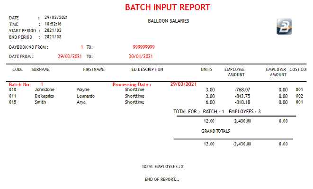Click employee code 011

[x=13, y=96]
